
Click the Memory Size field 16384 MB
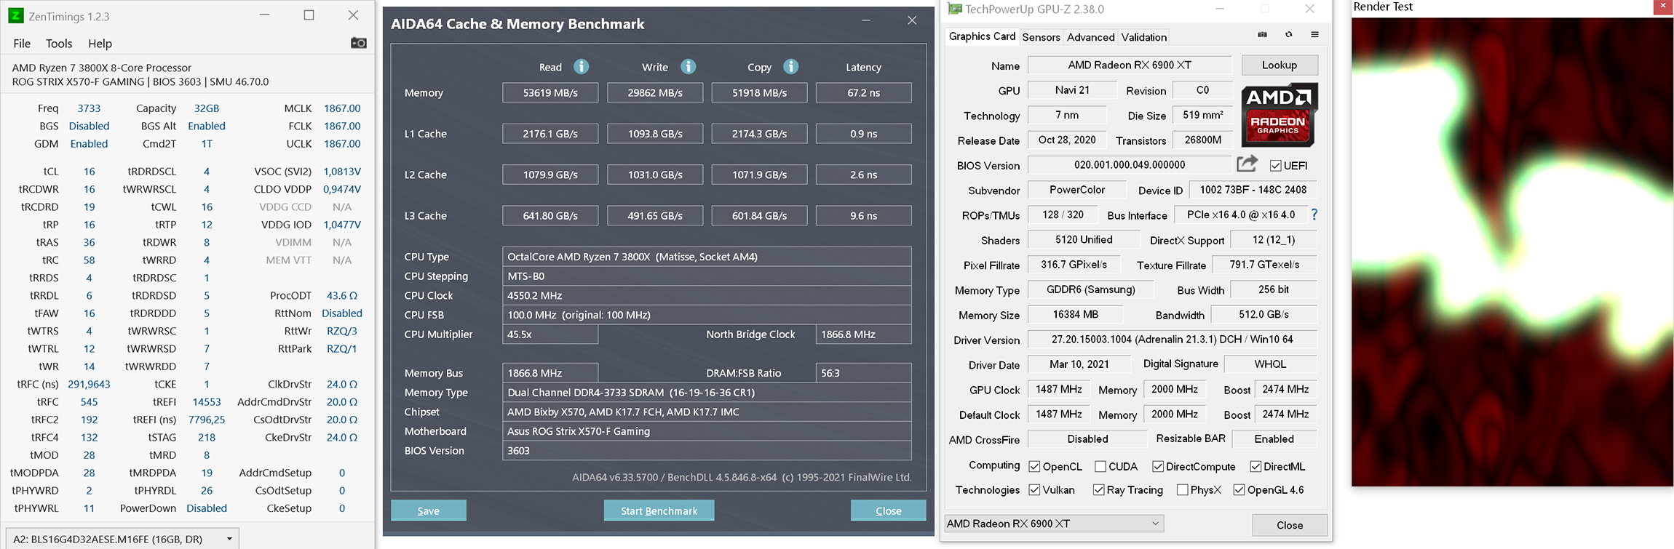pos(1075,315)
